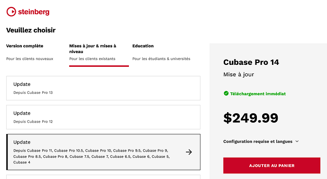The image size is (327, 179).
Task: Click the Cubase Pro 14 product title
Action: 251,62
